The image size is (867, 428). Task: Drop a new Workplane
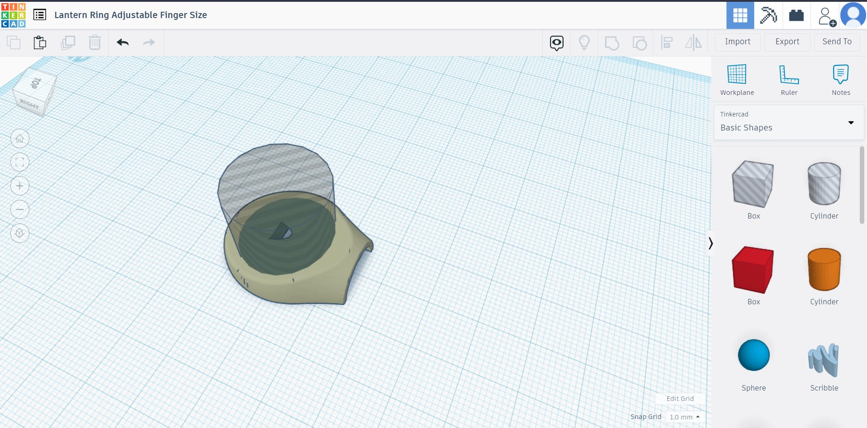[737, 79]
